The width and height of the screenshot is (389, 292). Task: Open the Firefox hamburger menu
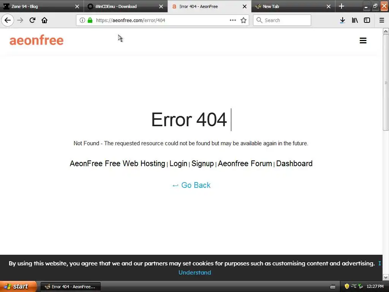pos(382,21)
